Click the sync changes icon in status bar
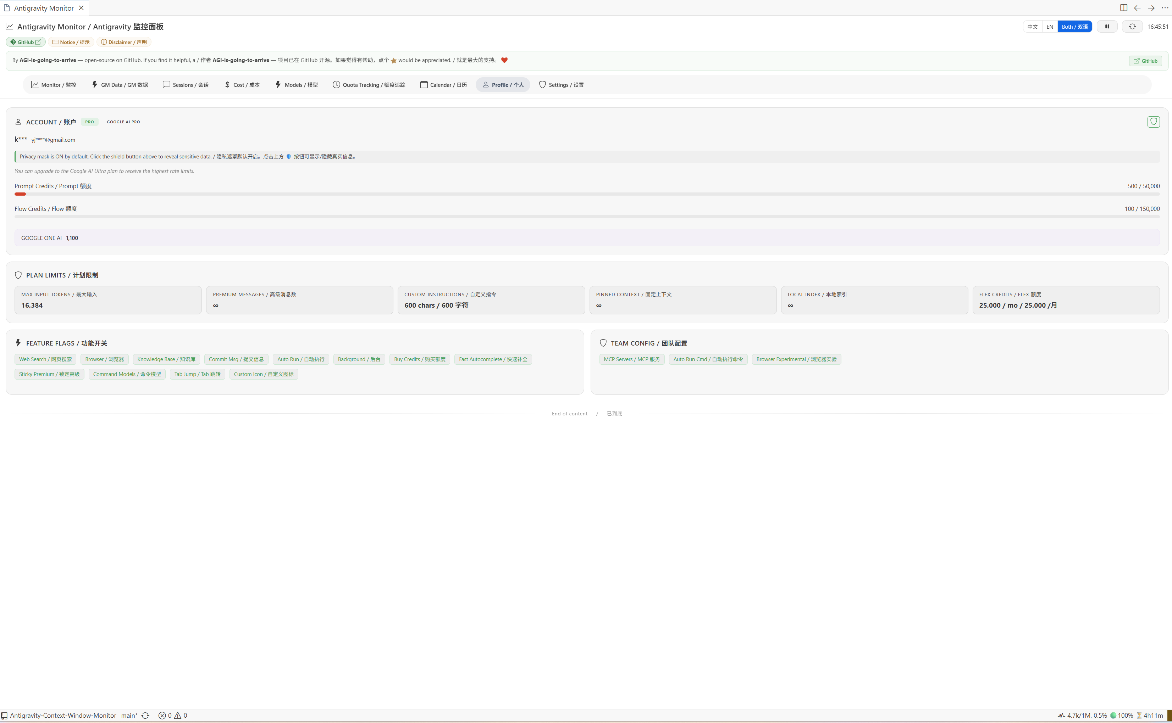This screenshot has height=723, width=1172. pyautogui.click(x=145, y=716)
